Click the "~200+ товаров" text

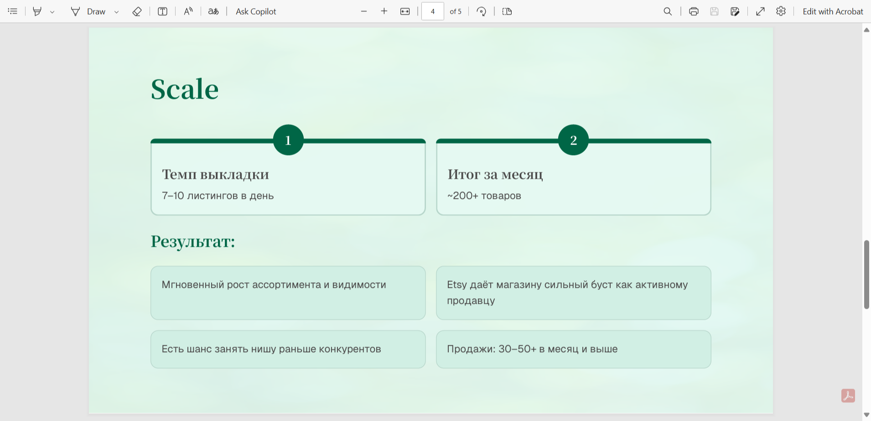coord(484,196)
